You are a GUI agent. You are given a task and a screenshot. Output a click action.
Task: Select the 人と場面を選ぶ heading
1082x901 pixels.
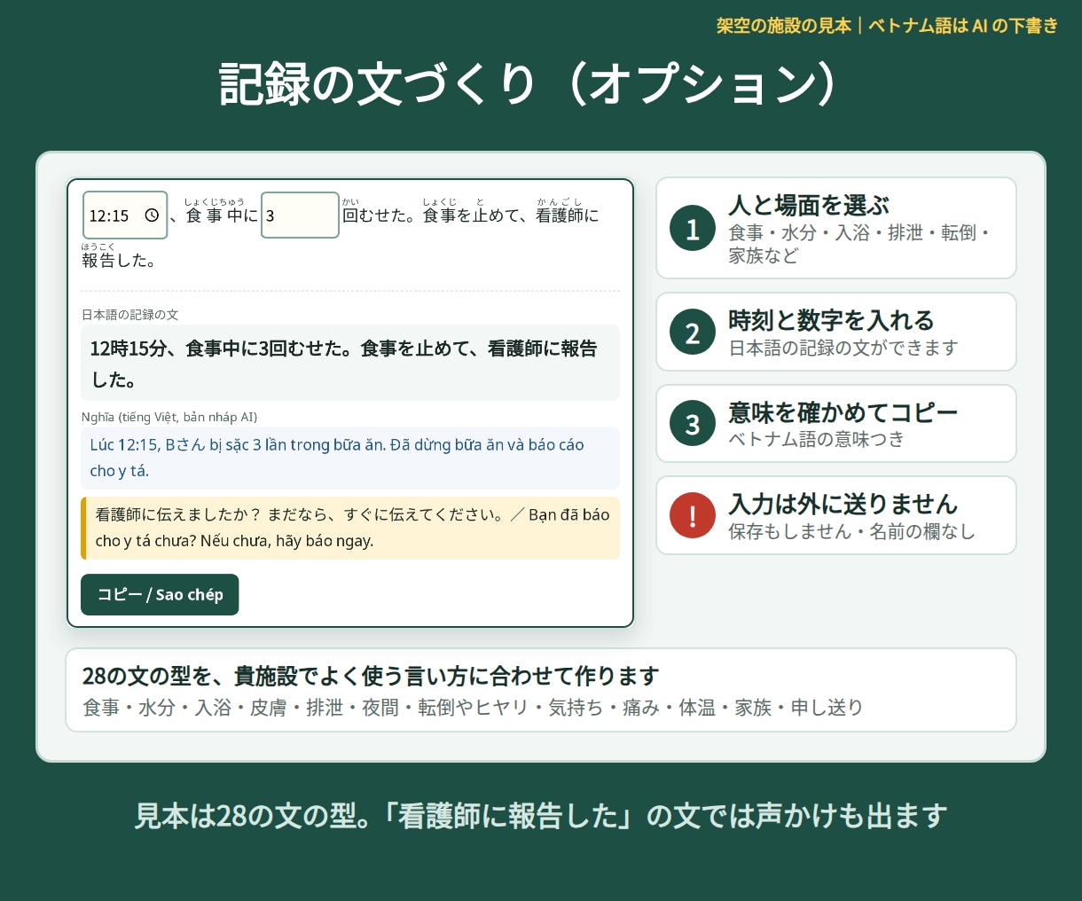(x=809, y=205)
